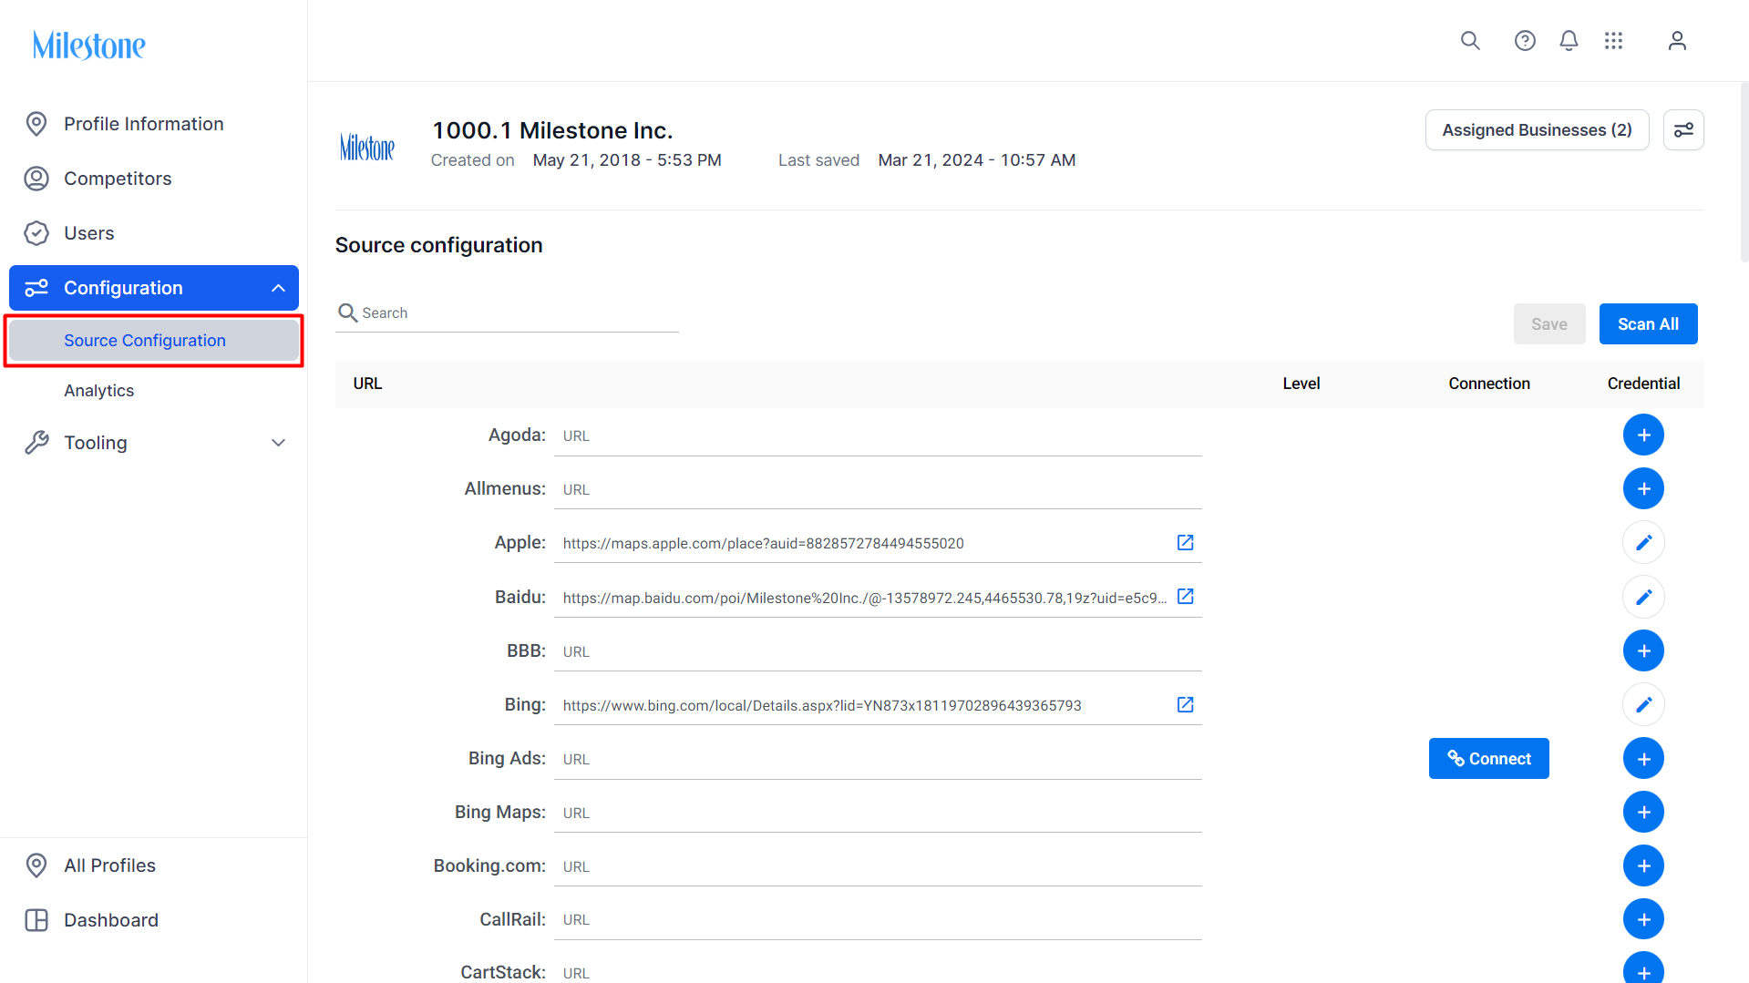Click the Credential column header
The image size is (1749, 983).
click(x=1643, y=384)
